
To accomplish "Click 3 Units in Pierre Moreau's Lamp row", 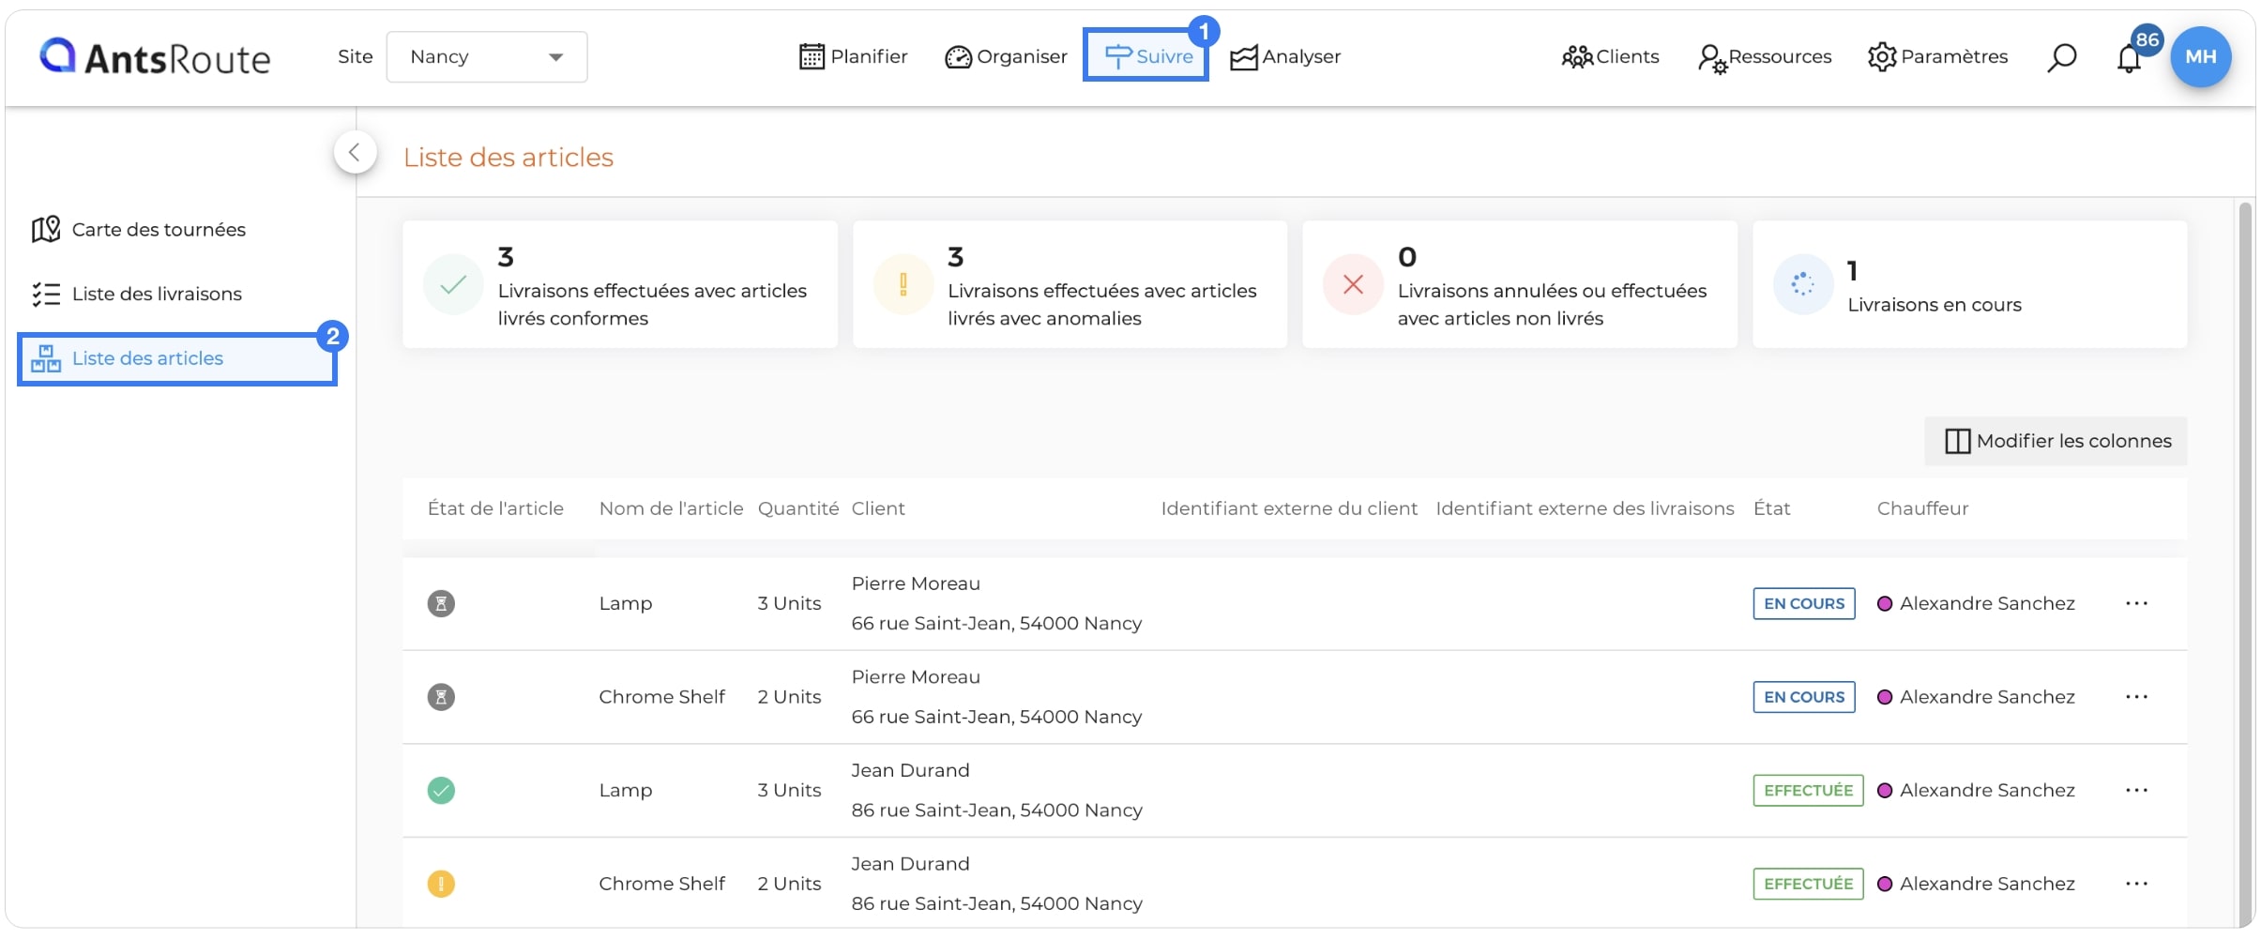I will pos(789,603).
